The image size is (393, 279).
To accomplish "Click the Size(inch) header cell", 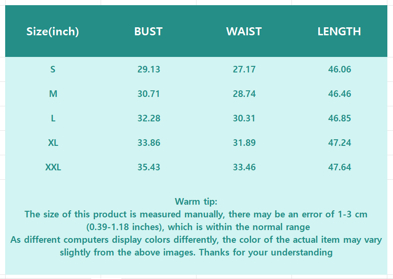I will [53, 32].
